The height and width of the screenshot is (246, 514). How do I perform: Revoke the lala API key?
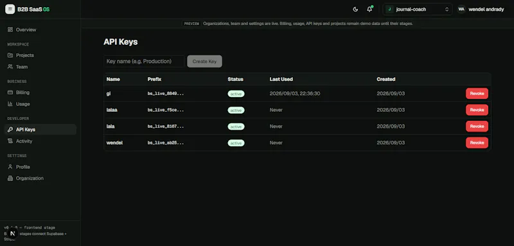click(477, 126)
